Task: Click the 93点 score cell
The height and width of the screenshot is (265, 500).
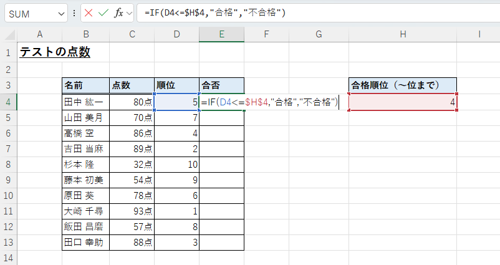Action: click(132, 211)
